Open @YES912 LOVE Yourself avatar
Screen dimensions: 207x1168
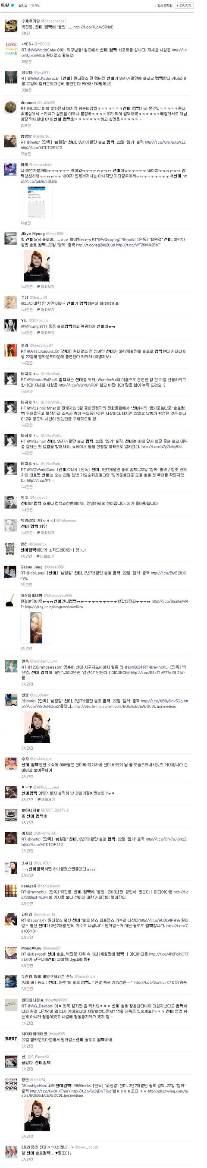click(11, 49)
